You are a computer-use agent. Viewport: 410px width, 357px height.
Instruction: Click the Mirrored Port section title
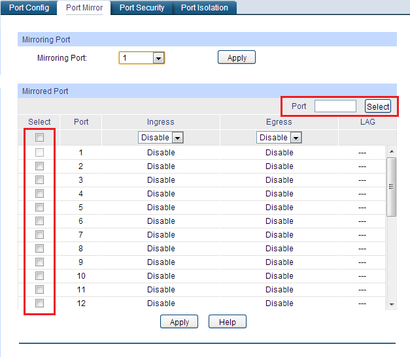45,91
